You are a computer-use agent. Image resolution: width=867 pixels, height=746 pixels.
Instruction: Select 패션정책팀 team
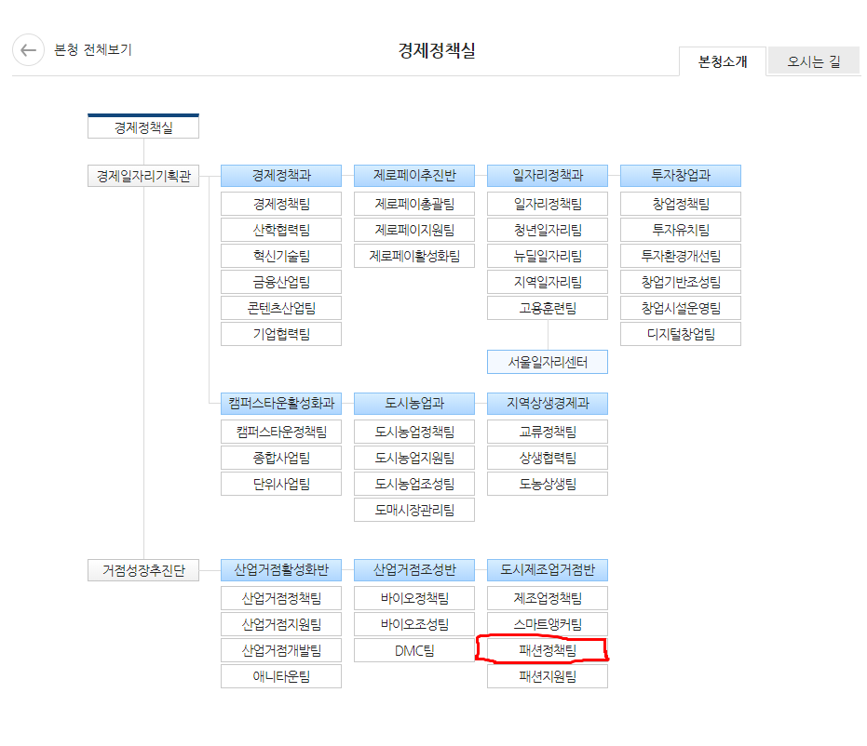coord(548,650)
